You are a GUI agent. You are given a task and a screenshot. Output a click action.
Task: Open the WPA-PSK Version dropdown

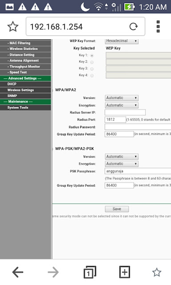122,156
